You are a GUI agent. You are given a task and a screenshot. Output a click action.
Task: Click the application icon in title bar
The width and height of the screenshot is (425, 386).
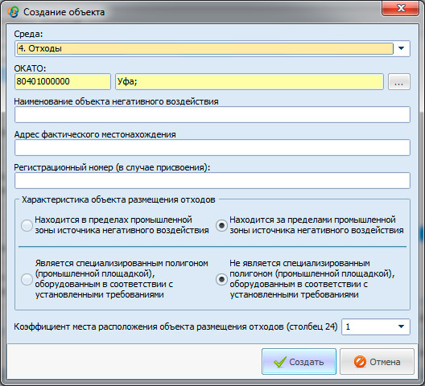point(13,12)
